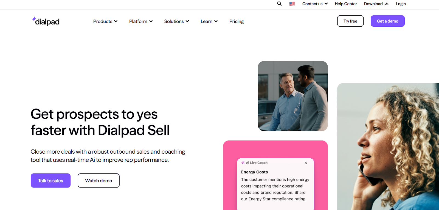
Task: Click the Watch demo button
Action: tap(99, 181)
